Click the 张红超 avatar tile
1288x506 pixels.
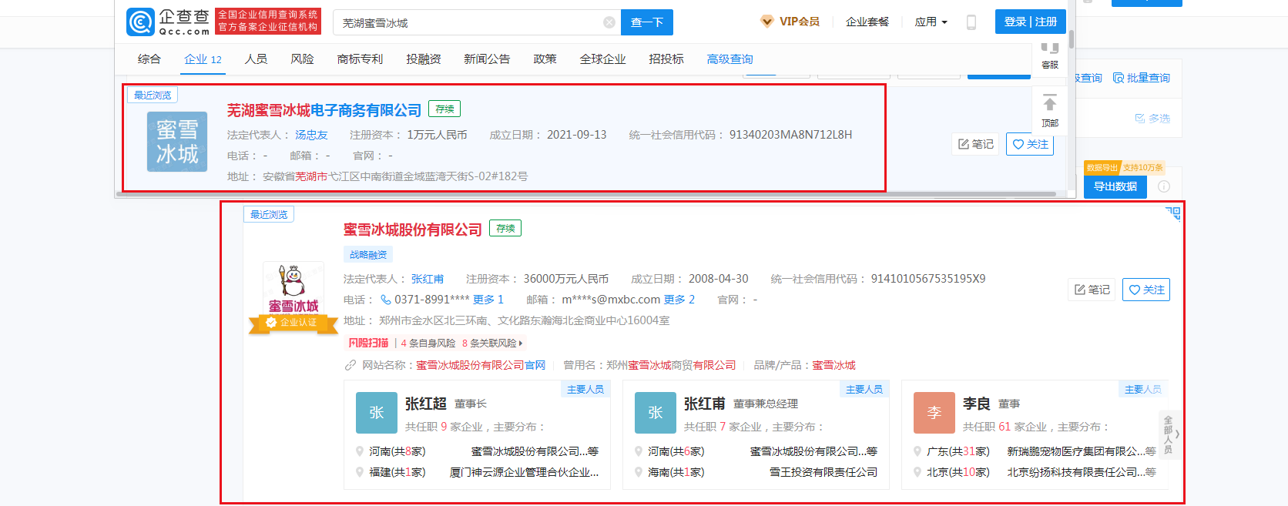tap(377, 413)
